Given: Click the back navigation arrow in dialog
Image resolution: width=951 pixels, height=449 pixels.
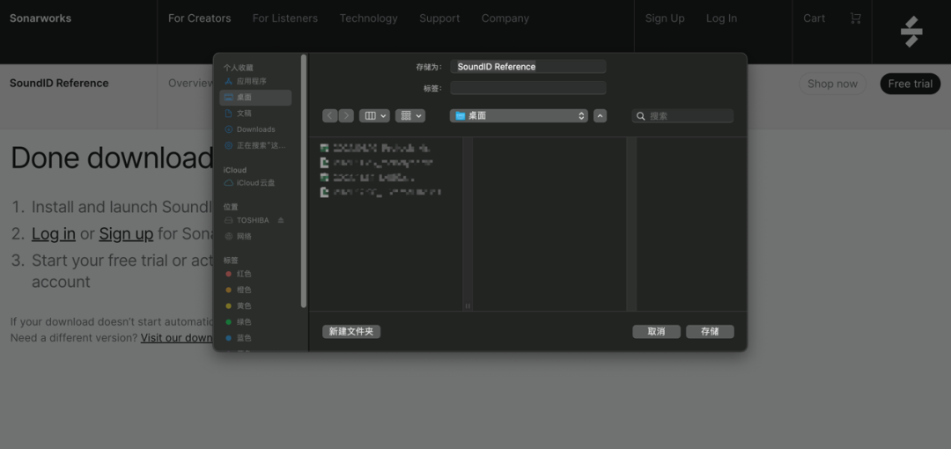Looking at the screenshot, I should click(330, 116).
